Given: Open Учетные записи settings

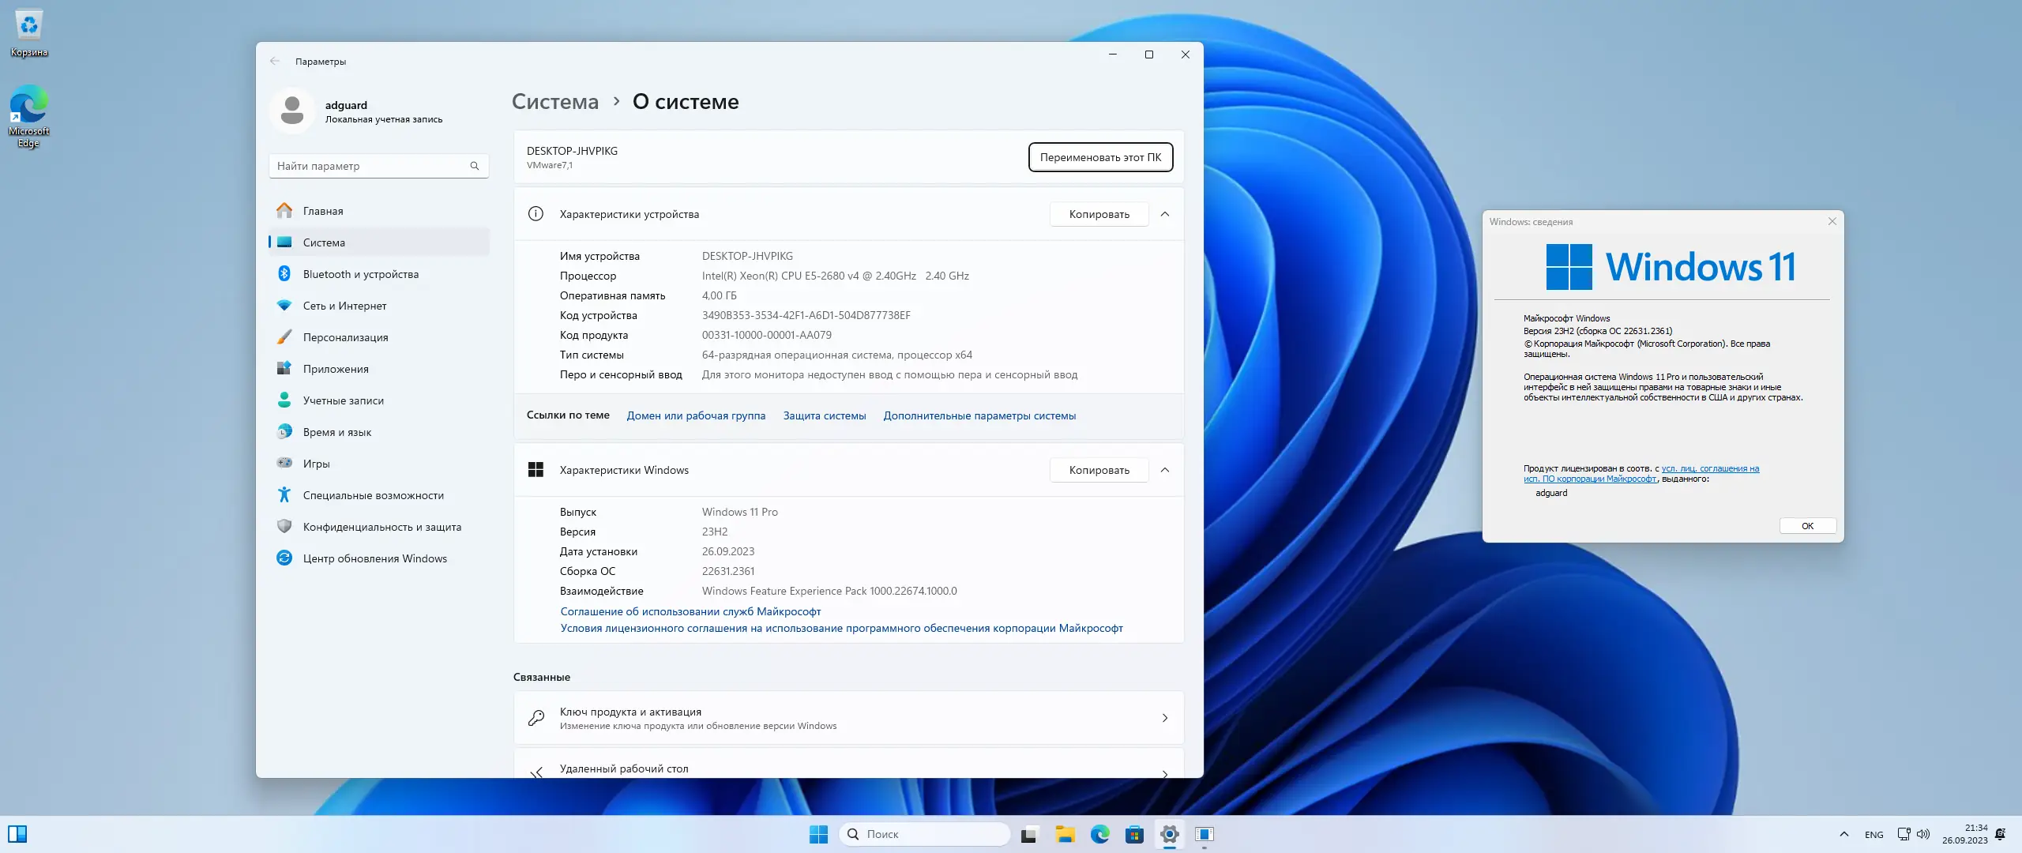Looking at the screenshot, I should 343,400.
